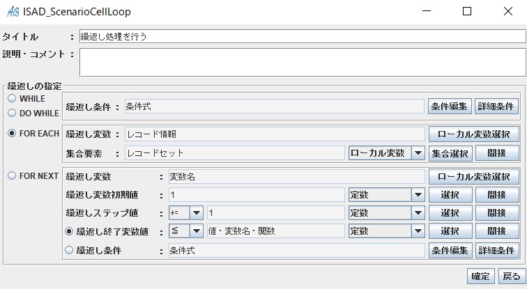Viewport: 527px width, 289px height.
Task: Click 間接 button beside 集合選択
Action: (x=497, y=153)
